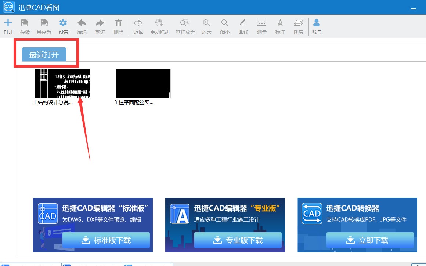The width and height of the screenshot is (426, 266).
Task: Choose the 测量 ruler measure tool
Action: pyautogui.click(x=261, y=23)
